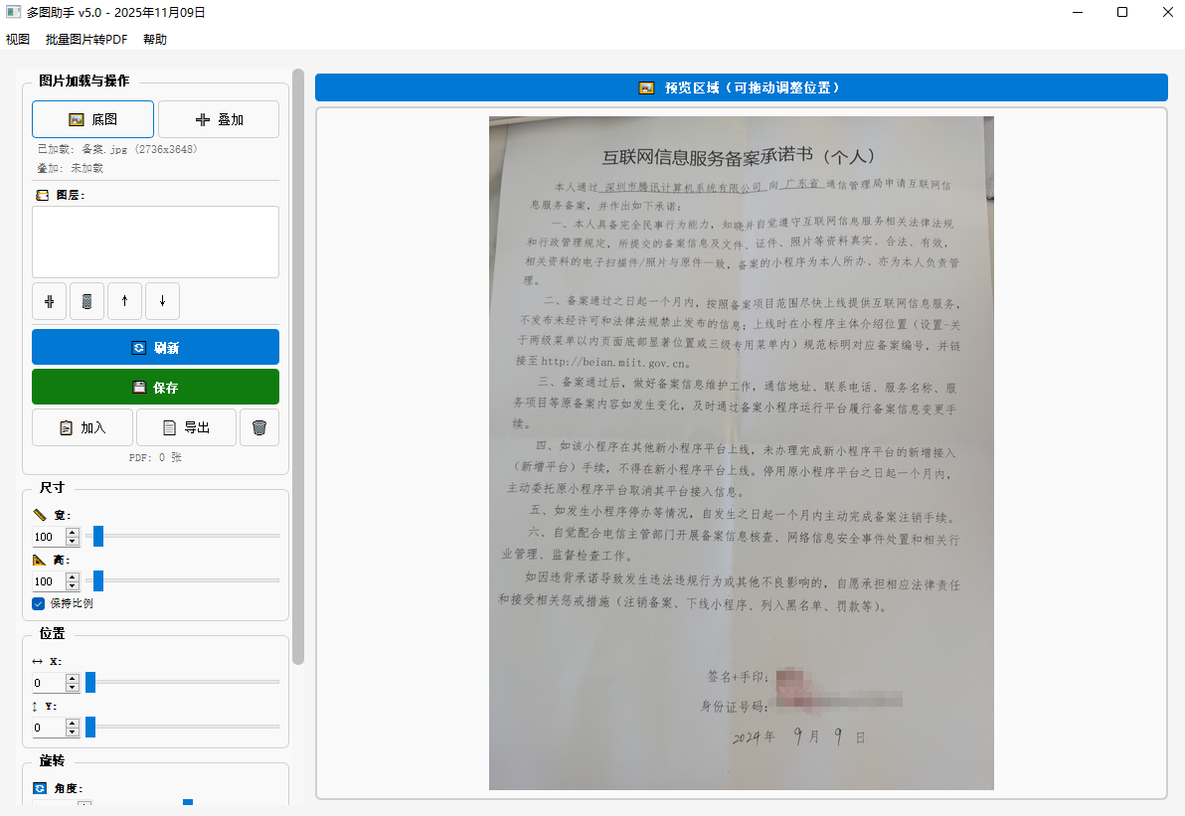Move the selected layer down with the ↓ icon
The height and width of the screenshot is (816, 1185).
162,301
